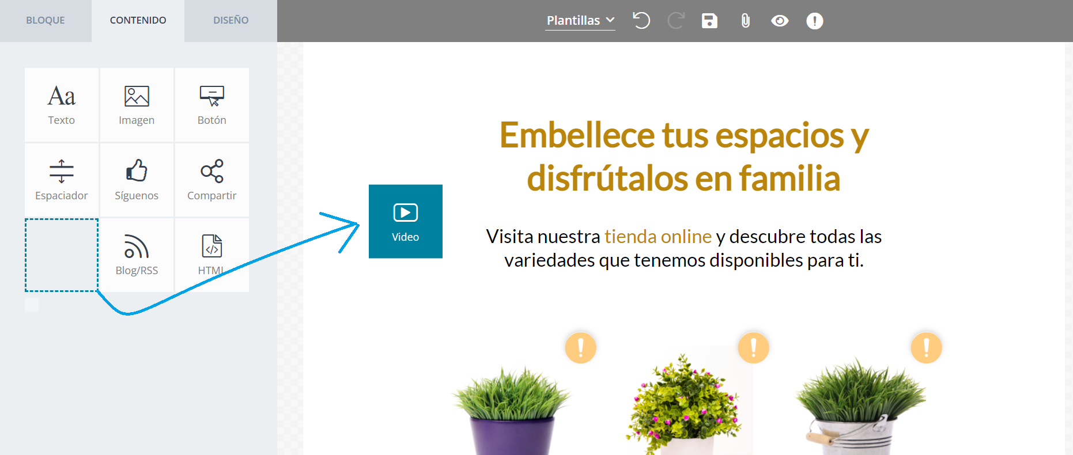Switch to the Diseño tab
Screen dimensions: 1073x455
pos(231,21)
